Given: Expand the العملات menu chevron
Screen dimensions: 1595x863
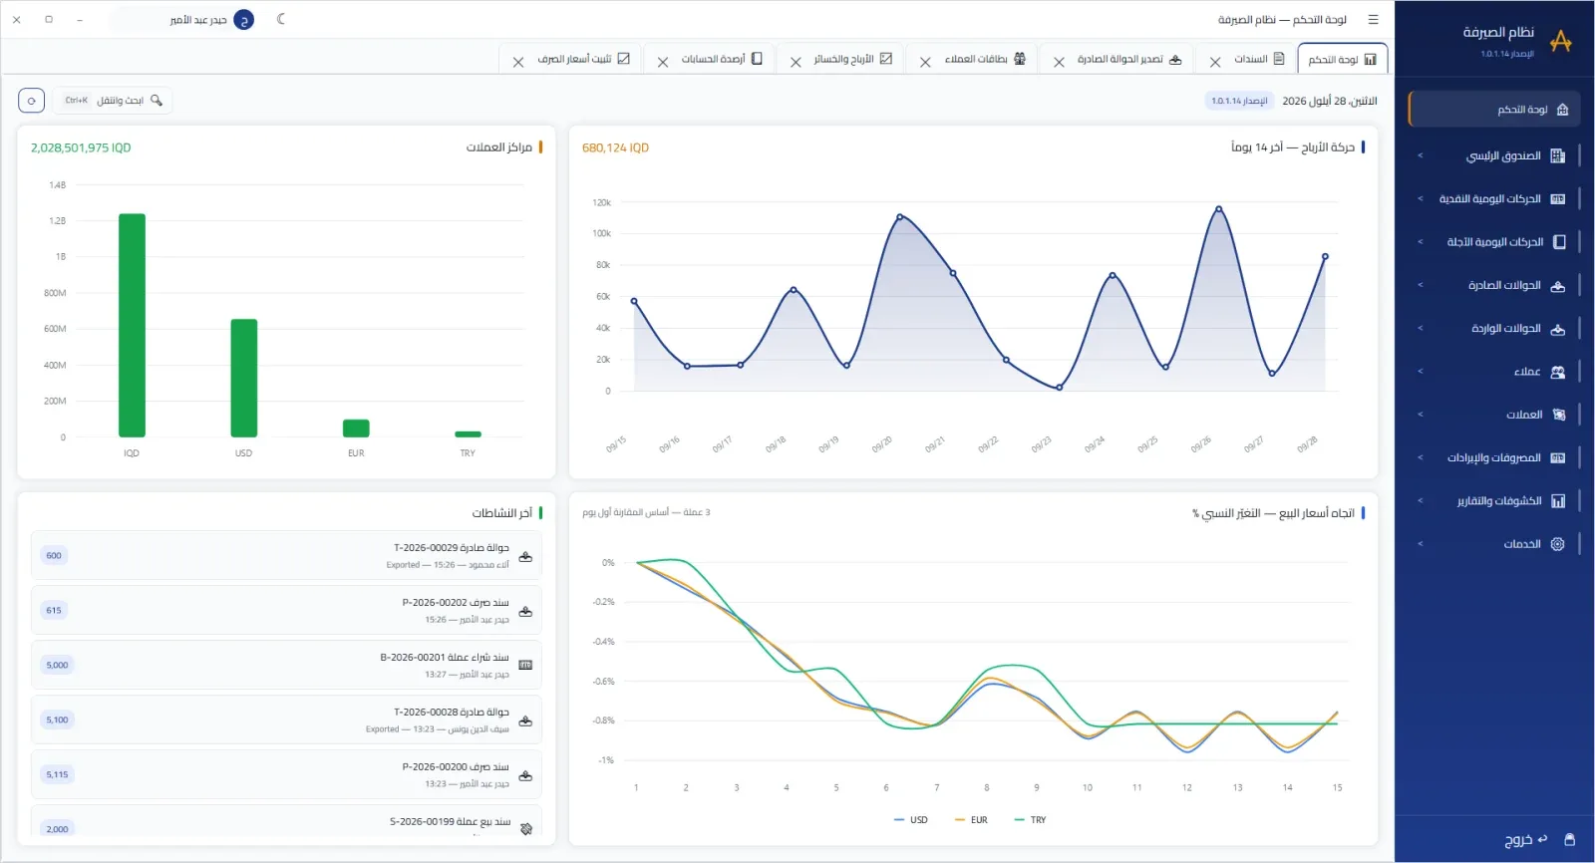Looking at the screenshot, I should click(1421, 415).
